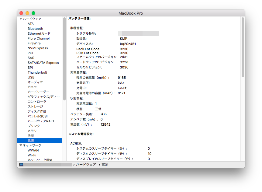Select SPI in the sidebar

click(x=30, y=68)
